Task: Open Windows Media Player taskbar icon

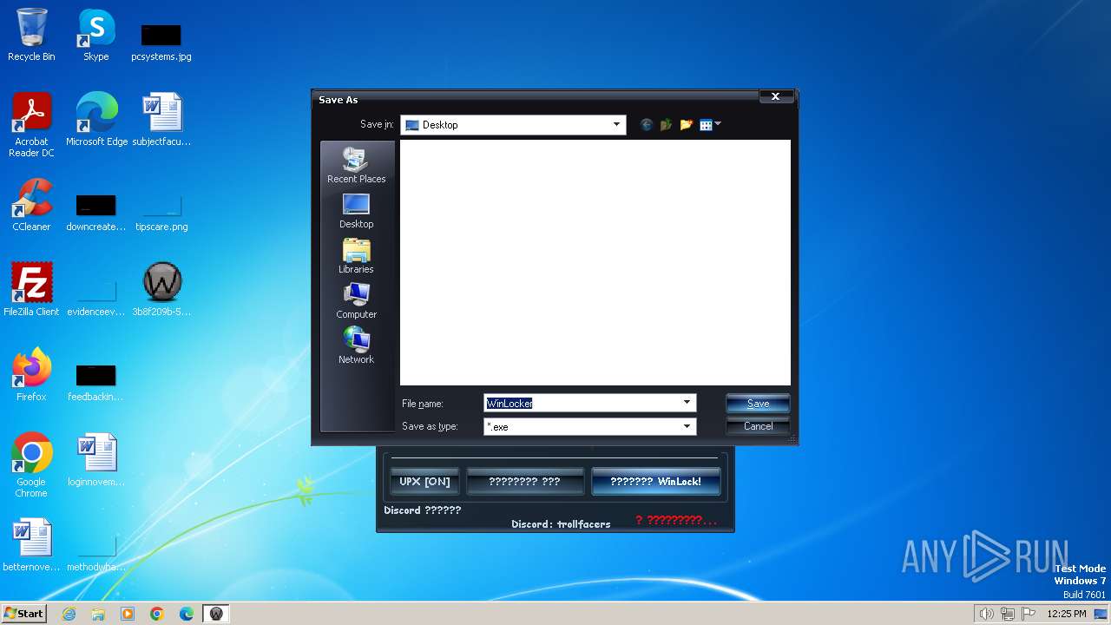Action: [x=128, y=614]
